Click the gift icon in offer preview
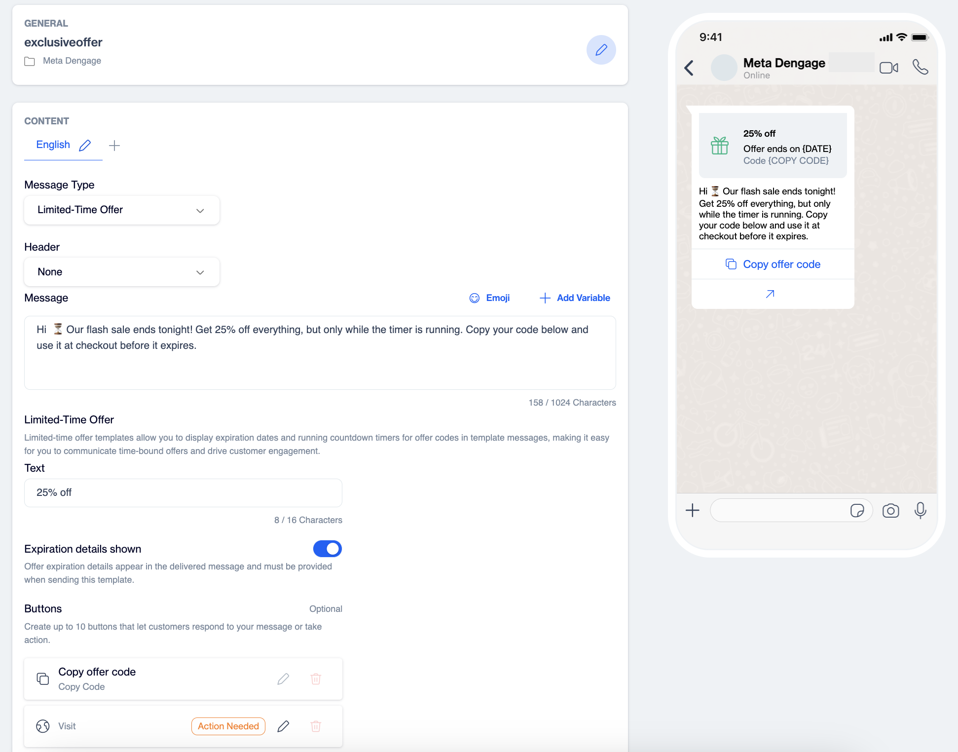Screen dimensions: 958x752 pos(720,146)
